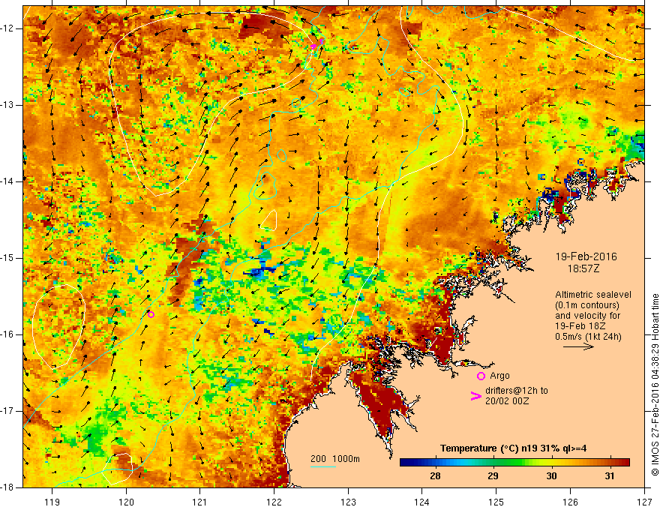Click the '19-Feb-2016' date label
This screenshot has width=660, height=510.
pyautogui.click(x=586, y=256)
